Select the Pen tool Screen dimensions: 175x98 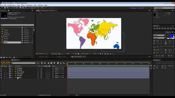tap(23, 8)
